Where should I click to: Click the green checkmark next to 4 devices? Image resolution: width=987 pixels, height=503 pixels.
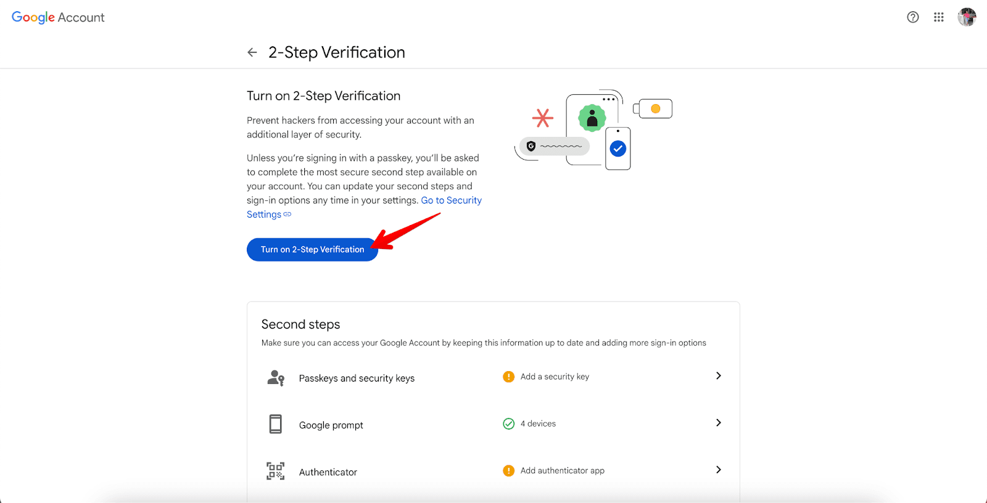pos(509,423)
